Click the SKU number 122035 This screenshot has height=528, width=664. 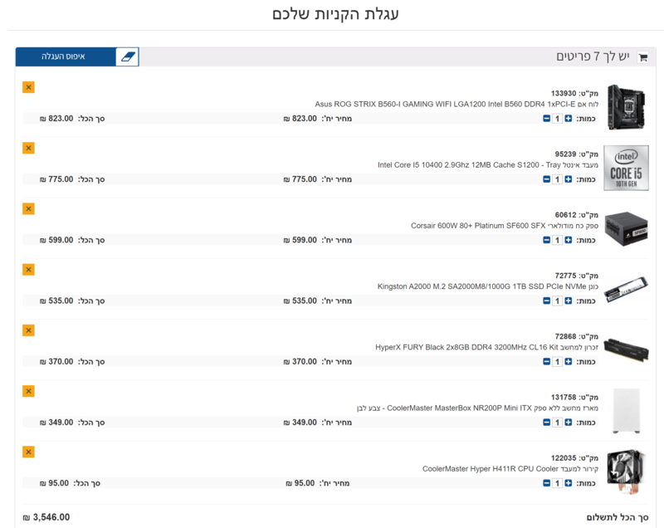coord(564,458)
